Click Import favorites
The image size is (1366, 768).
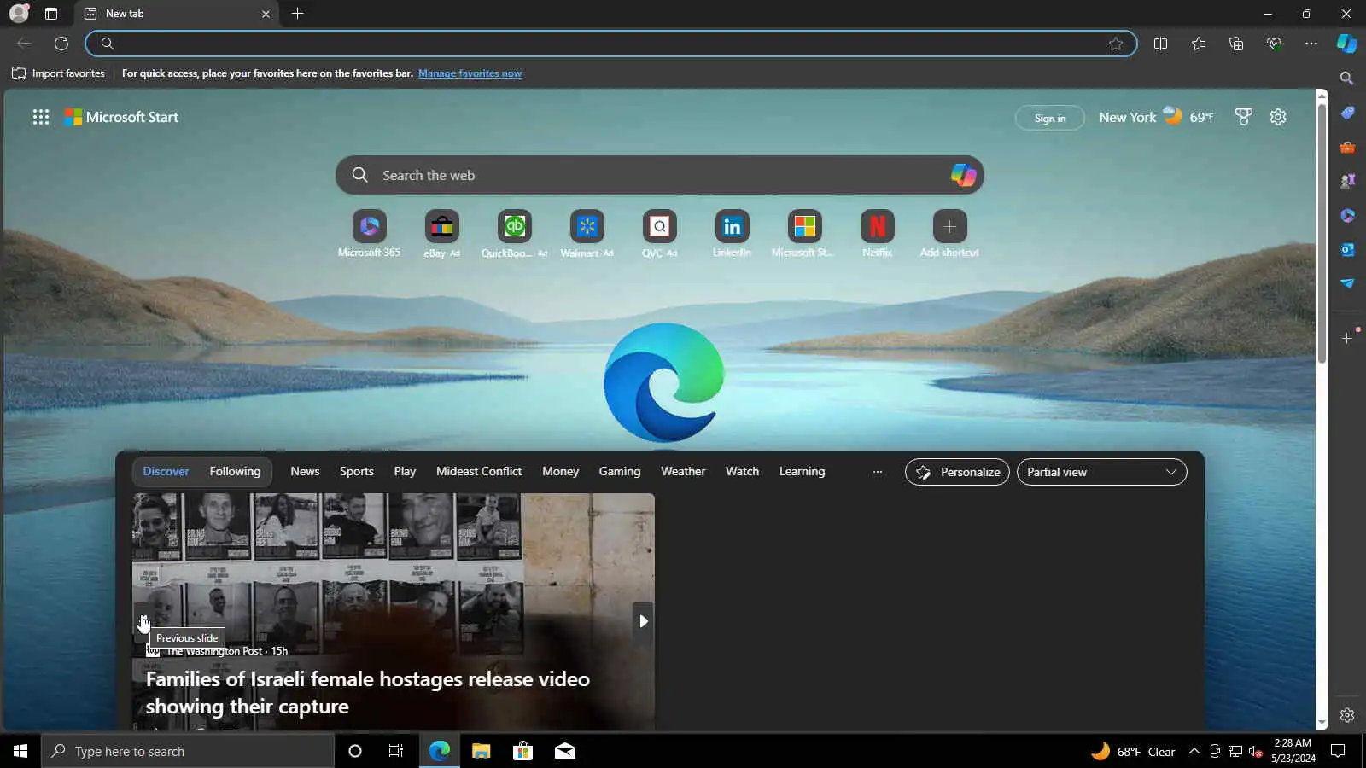tap(58, 73)
